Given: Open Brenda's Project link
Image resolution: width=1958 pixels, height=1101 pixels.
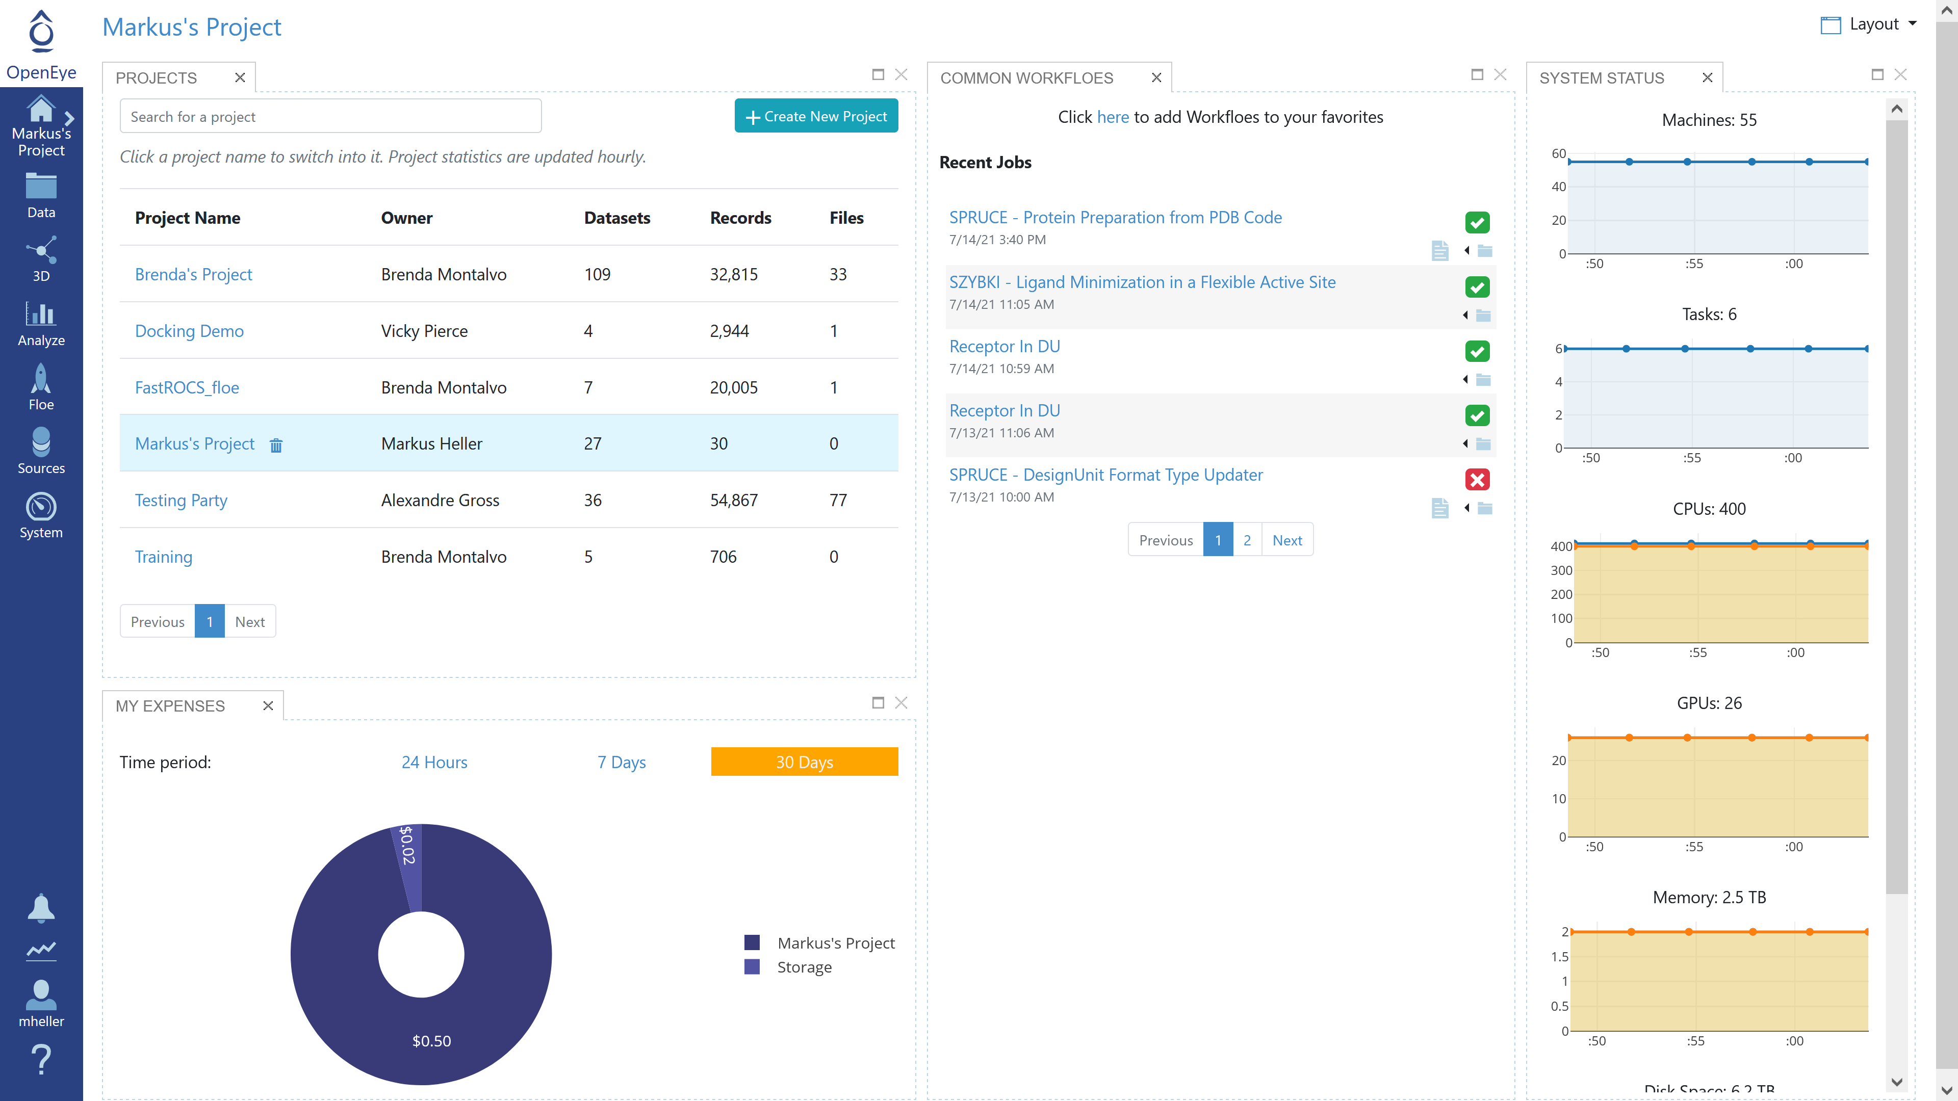Looking at the screenshot, I should 193,274.
